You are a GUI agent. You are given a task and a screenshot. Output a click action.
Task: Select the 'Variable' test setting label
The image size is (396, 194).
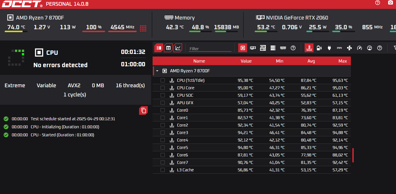pos(46,85)
